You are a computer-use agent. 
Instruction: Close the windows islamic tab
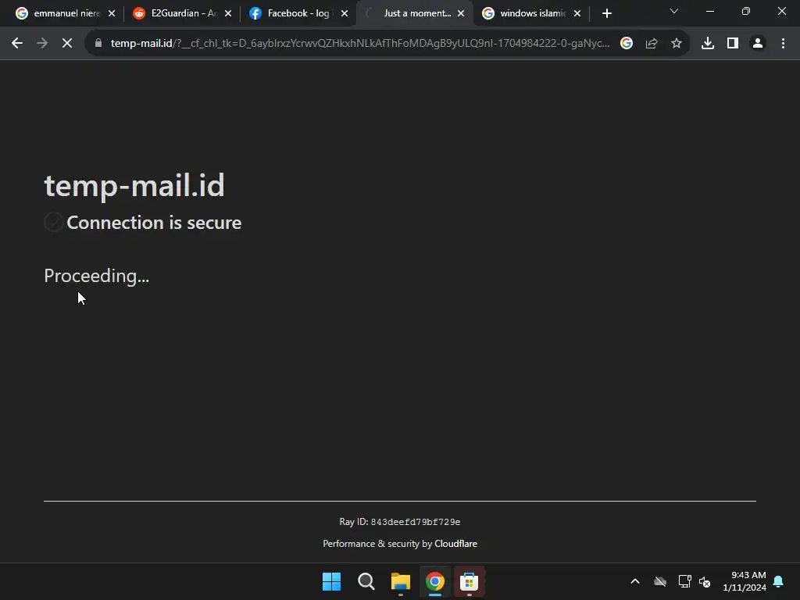pyautogui.click(x=577, y=13)
